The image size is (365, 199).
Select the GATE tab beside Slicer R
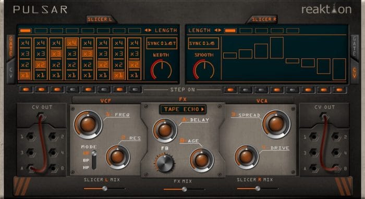(x=354, y=46)
